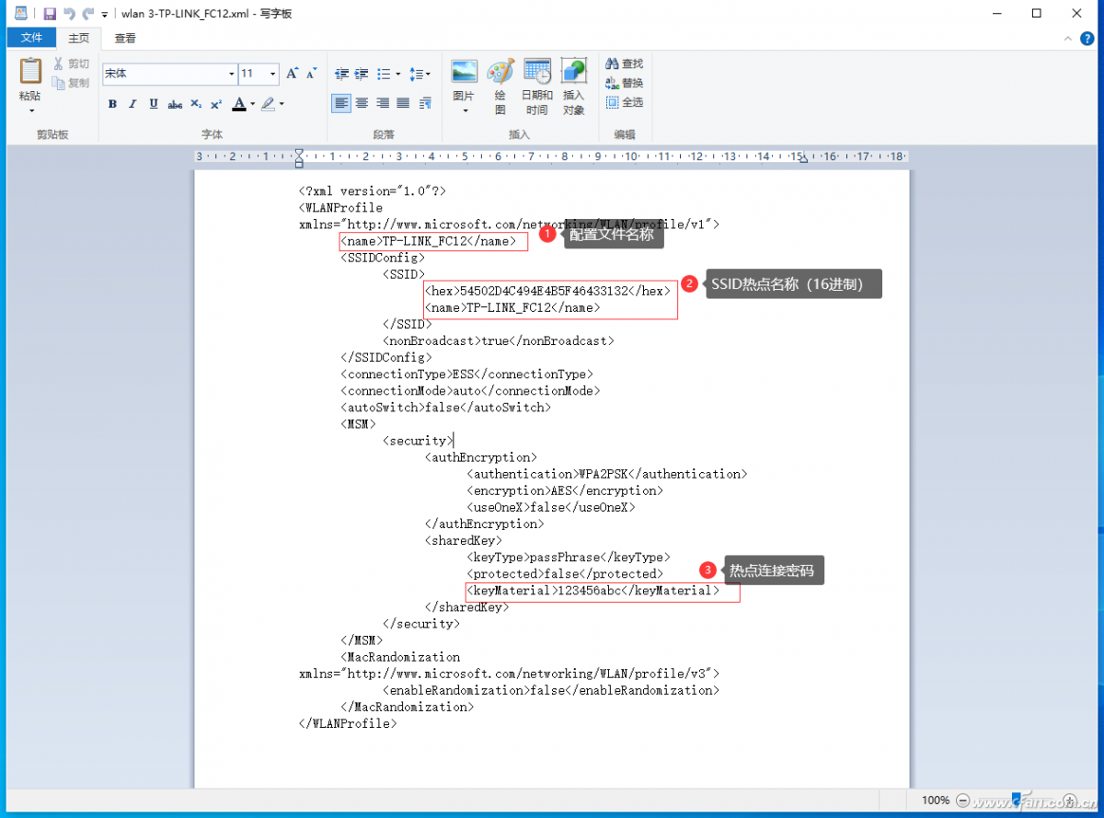Click the zoom out minus button
1104x818 pixels.
[962, 801]
